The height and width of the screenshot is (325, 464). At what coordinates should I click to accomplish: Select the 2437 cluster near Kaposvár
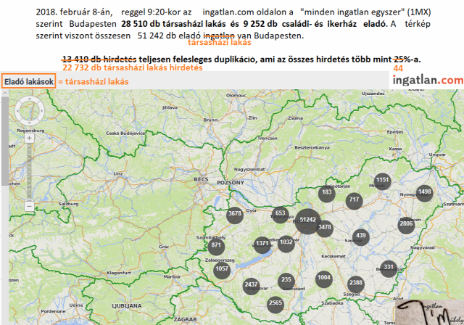[x=251, y=286]
